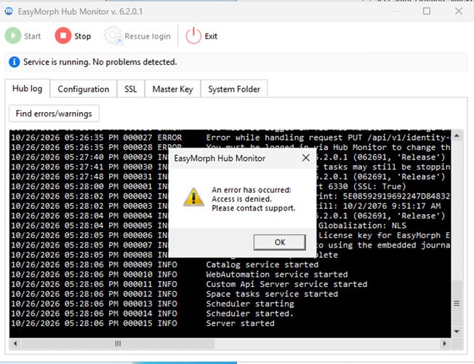The width and height of the screenshot is (474, 364).
Task: Switch to the Configuration tab
Action: [84, 89]
